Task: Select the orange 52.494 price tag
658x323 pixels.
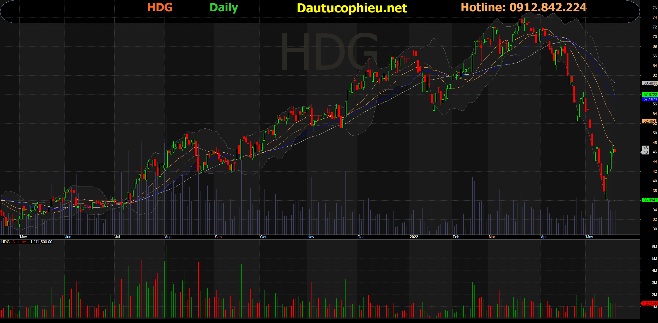Action: coord(649,121)
